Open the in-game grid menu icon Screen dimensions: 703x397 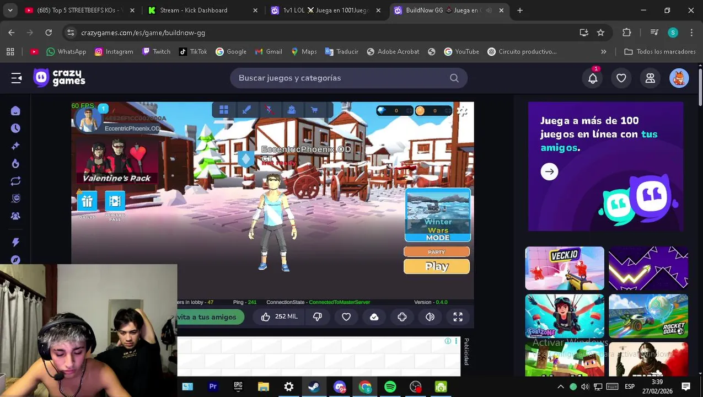(x=224, y=110)
